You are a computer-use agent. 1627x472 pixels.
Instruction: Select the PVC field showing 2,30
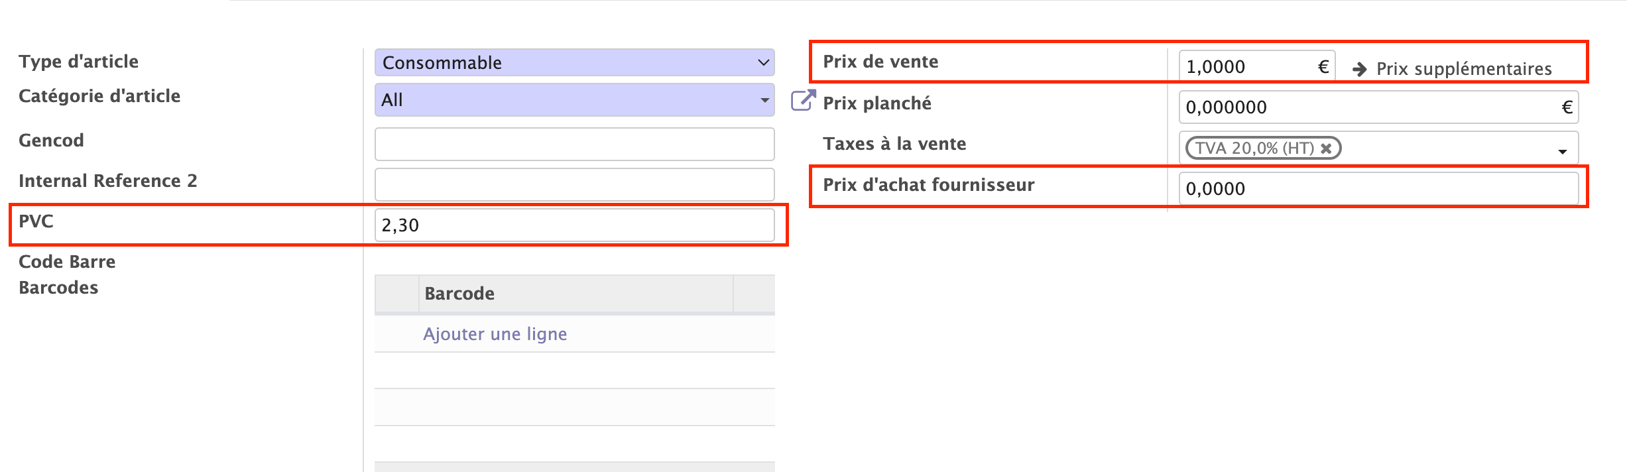[574, 225]
